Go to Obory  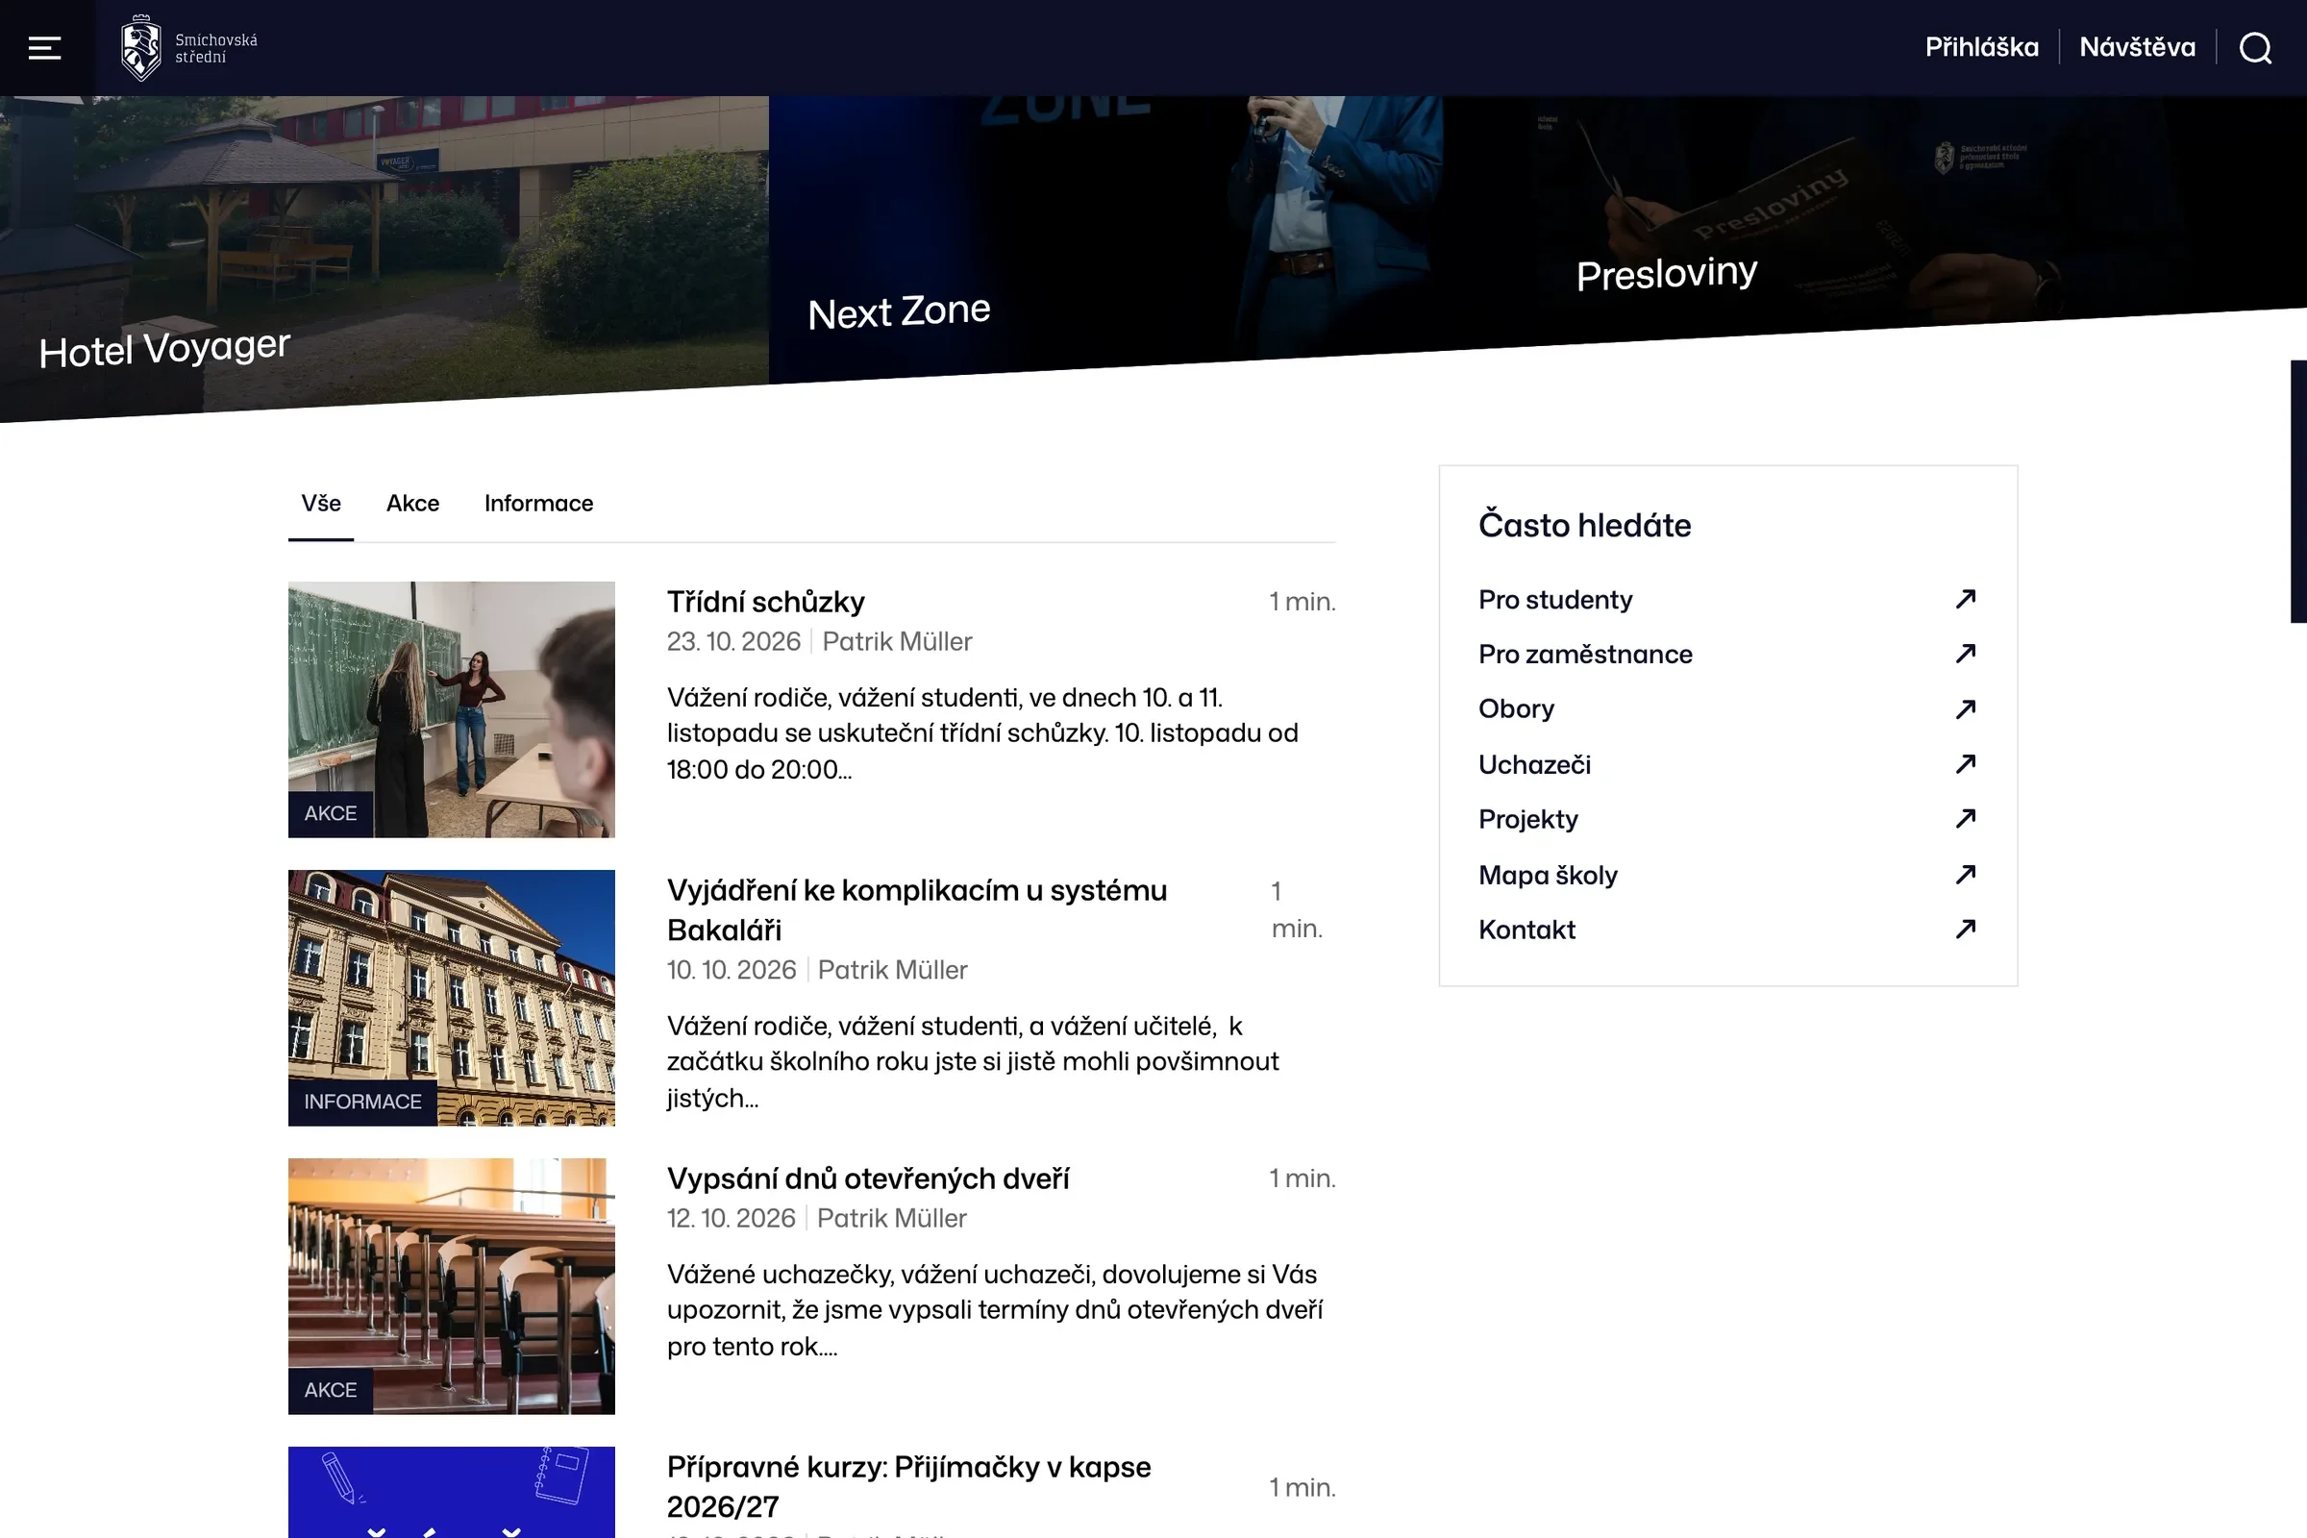(x=1516, y=709)
